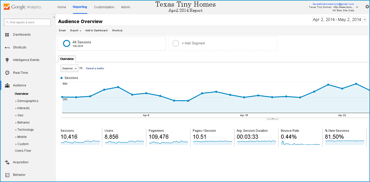Click the Behavior sidebar section icon
The image size is (370, 182).
click(x=7, y=175)
